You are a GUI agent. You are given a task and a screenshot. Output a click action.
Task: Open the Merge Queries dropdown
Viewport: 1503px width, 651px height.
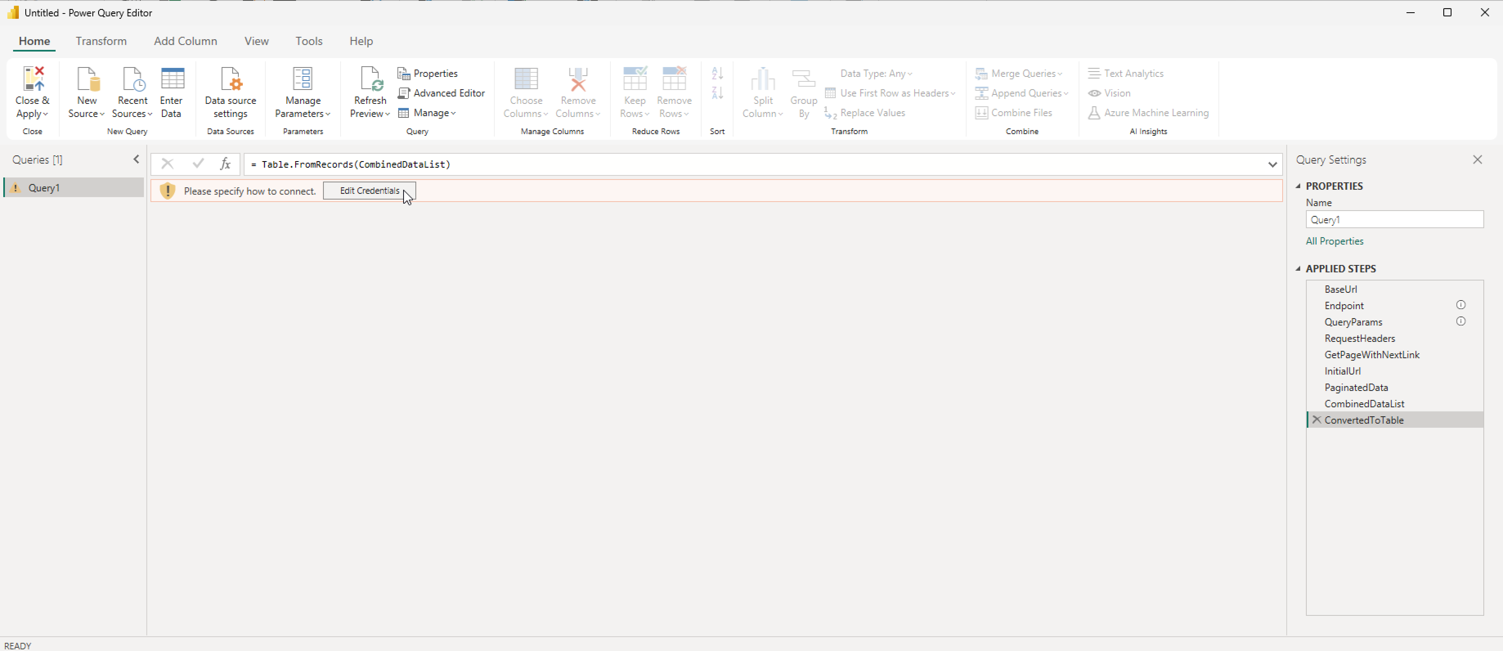pyautogui.click(x=1019, y=74)
